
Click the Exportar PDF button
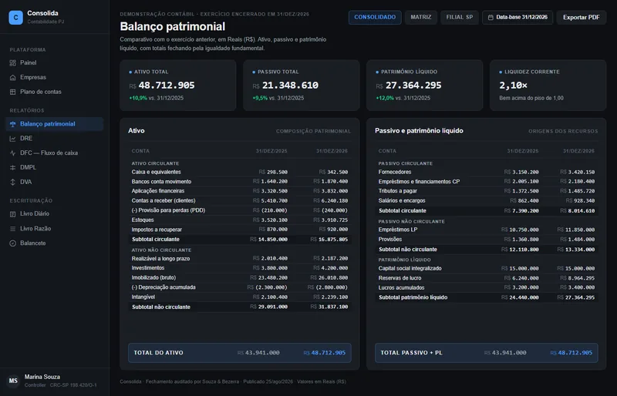pyautogui.click(x=582, y=17)
